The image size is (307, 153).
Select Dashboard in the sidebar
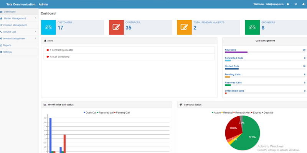pyautogui.click(x=10, y=11)
